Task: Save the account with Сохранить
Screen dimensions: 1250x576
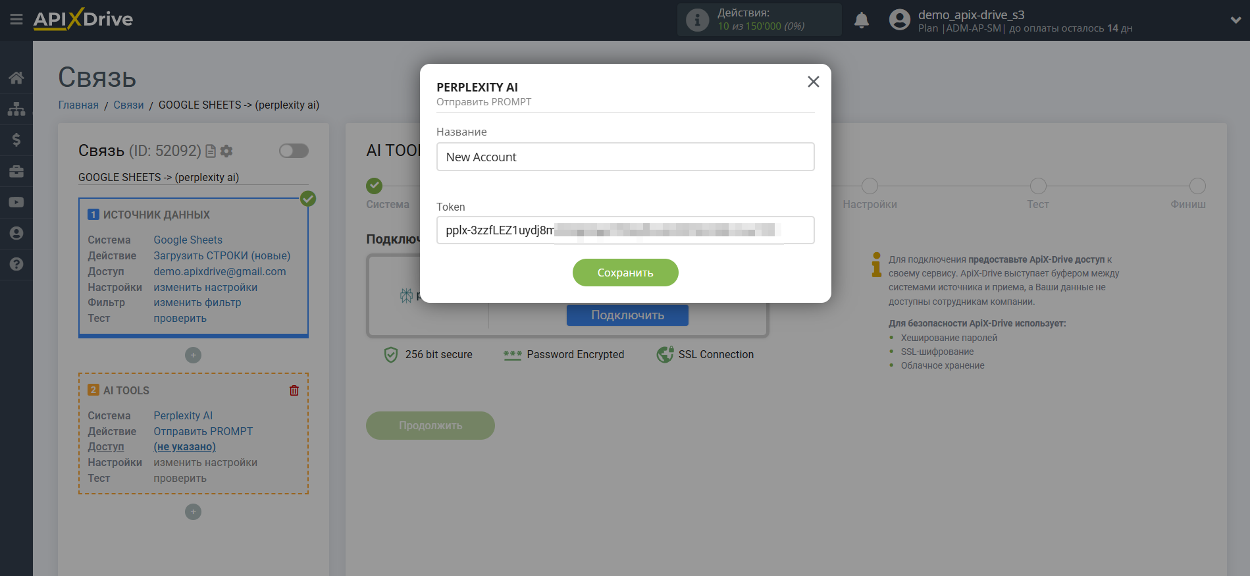Action: [625, 273]
